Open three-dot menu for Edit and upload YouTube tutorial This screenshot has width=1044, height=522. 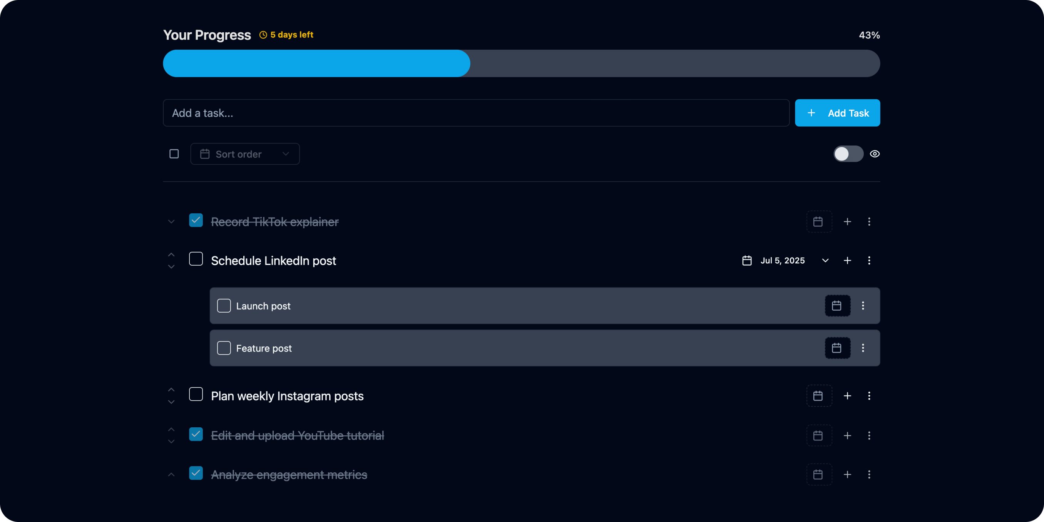pos(869,436)
